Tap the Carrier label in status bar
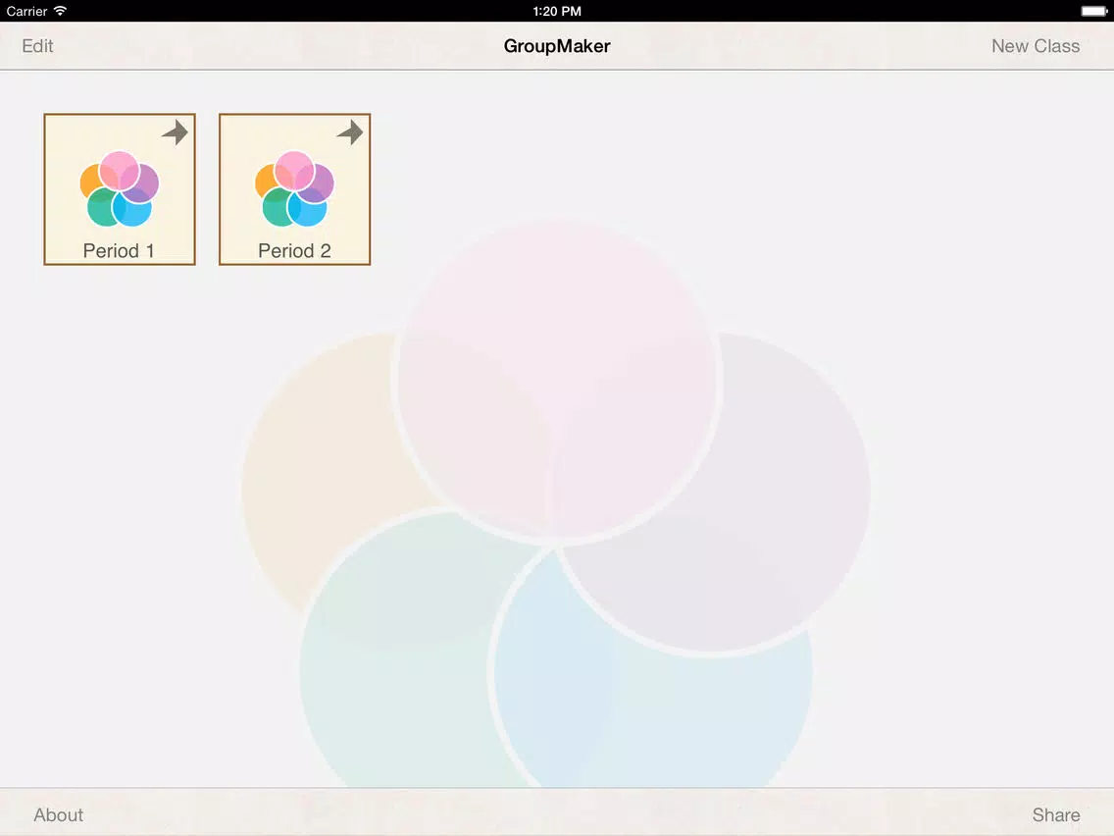 pos(26,11)
